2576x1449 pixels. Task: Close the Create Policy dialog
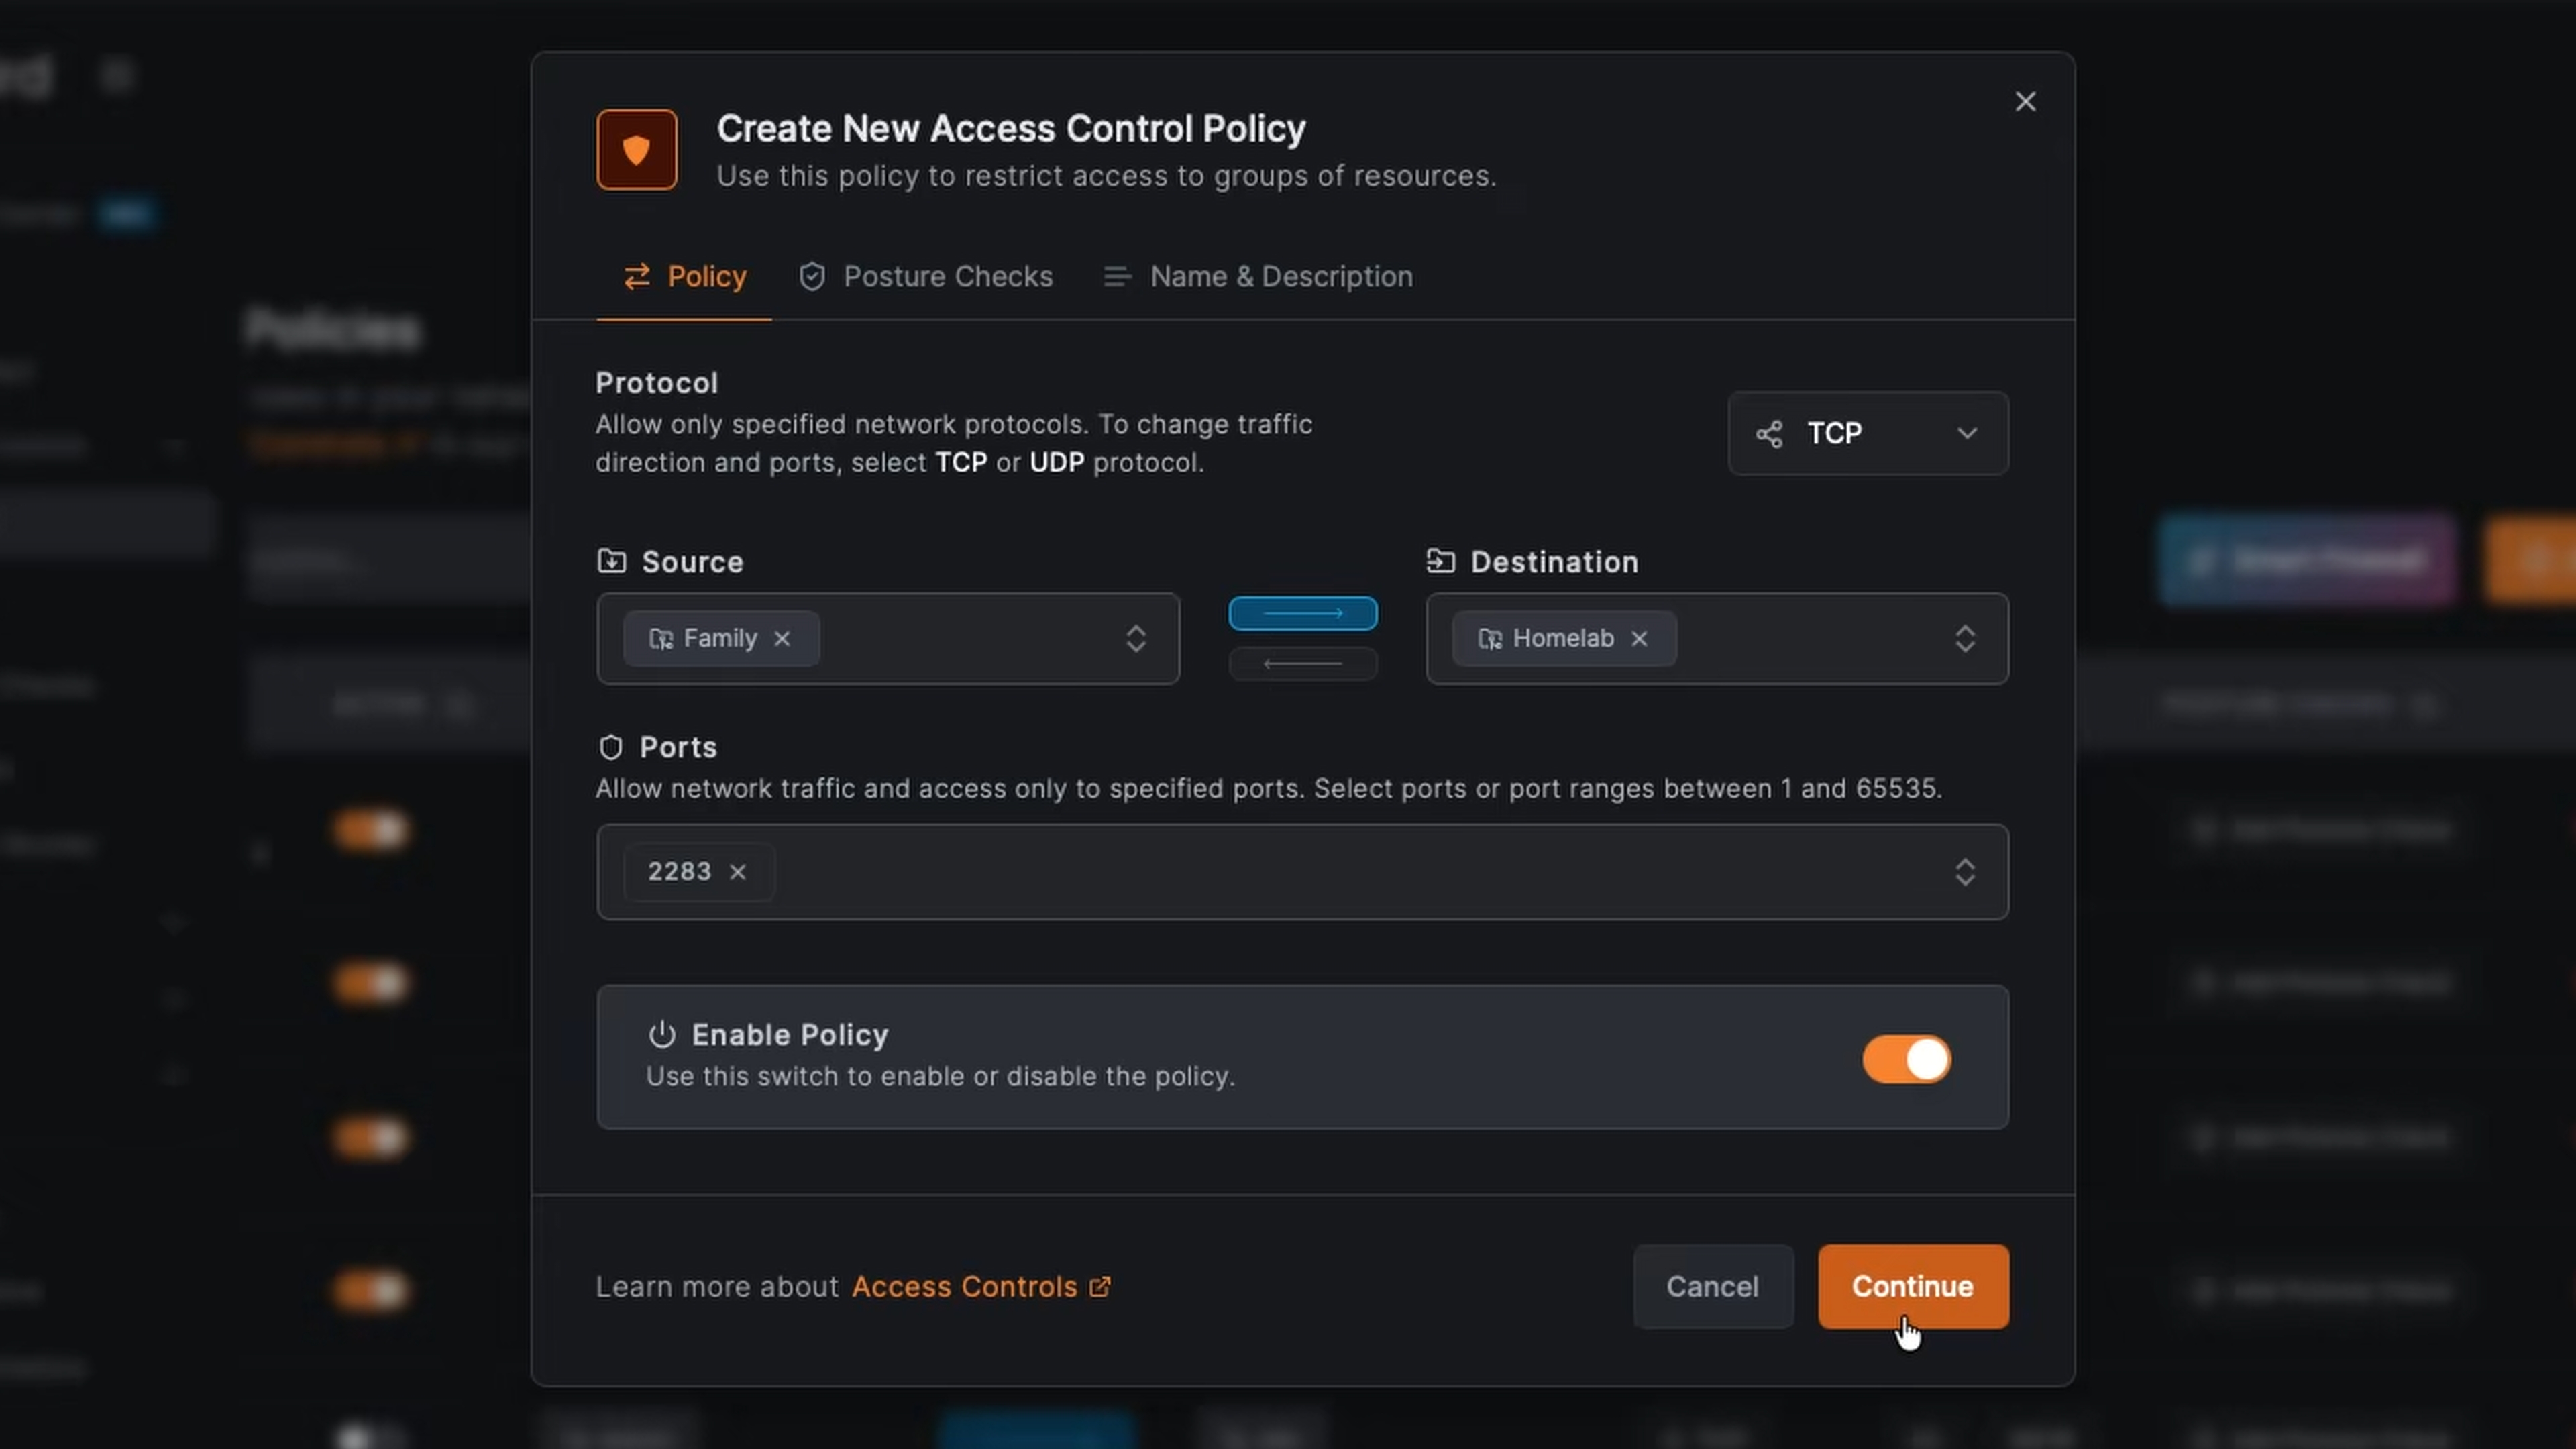pyautogui.click(x=2025, y=102)
